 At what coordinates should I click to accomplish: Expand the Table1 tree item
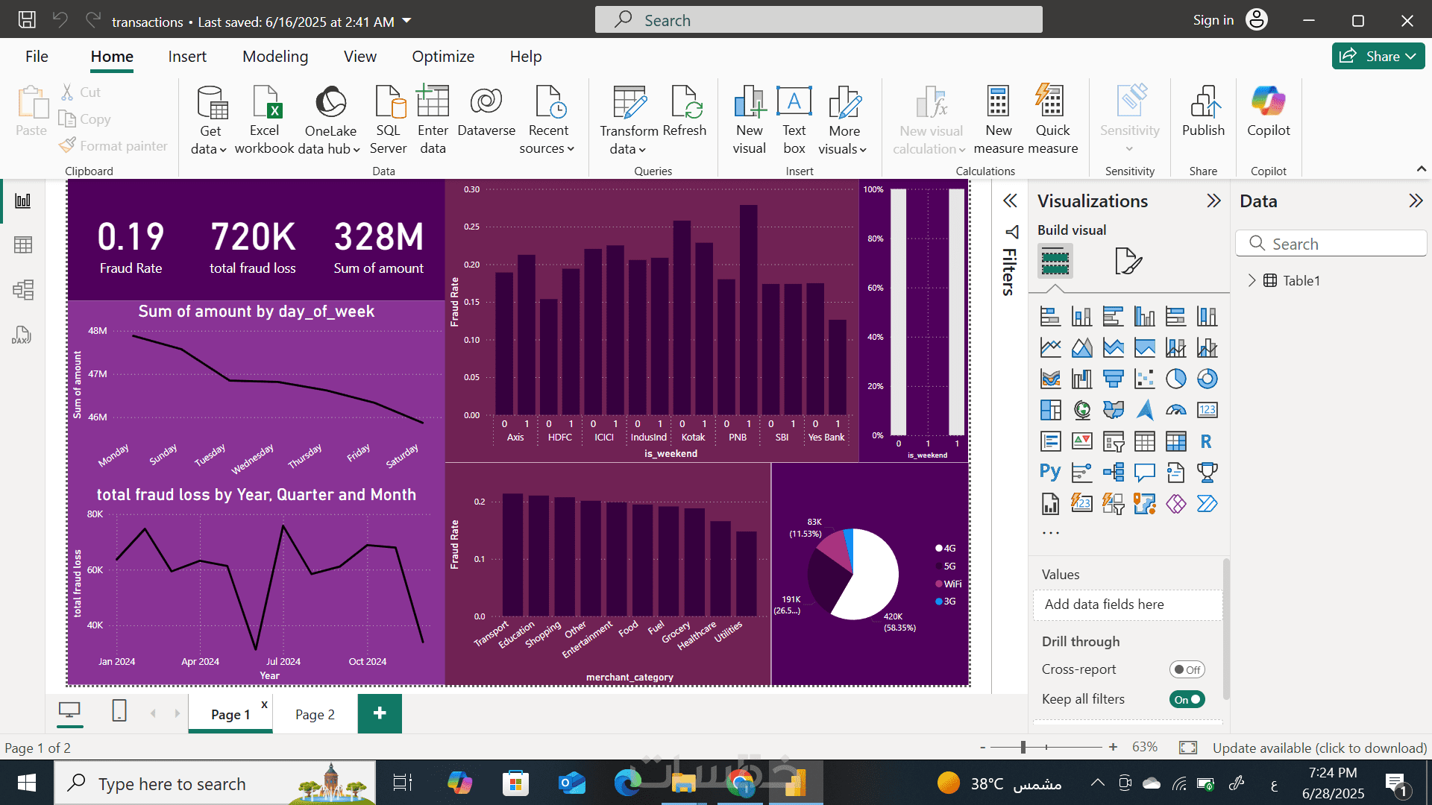pos(1252,281)
